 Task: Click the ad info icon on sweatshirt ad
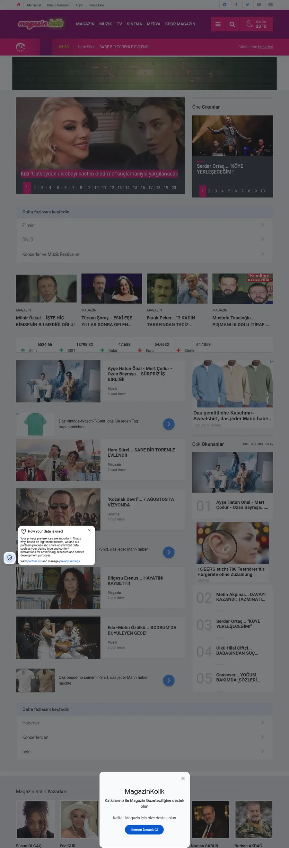pos(271,361)
